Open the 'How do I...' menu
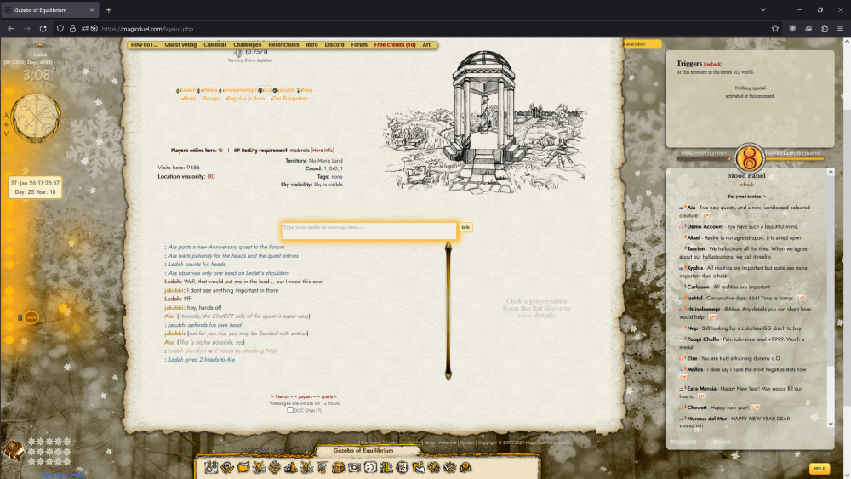851x479 pixels. point(144,44)
